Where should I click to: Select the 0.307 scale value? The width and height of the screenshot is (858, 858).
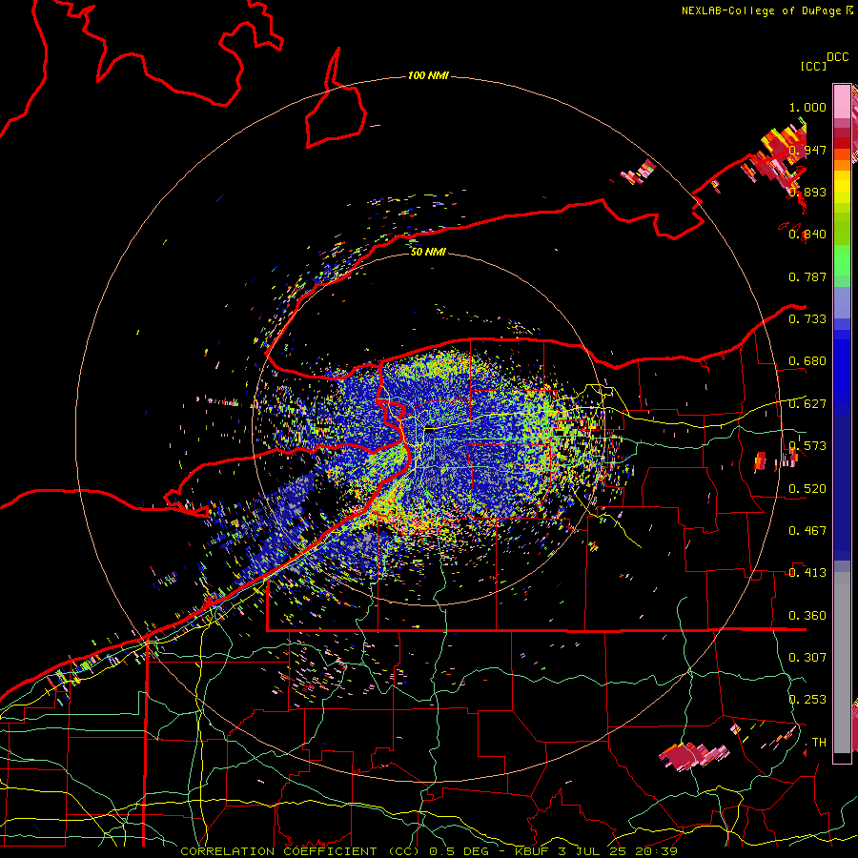click(x=807, y=658)
